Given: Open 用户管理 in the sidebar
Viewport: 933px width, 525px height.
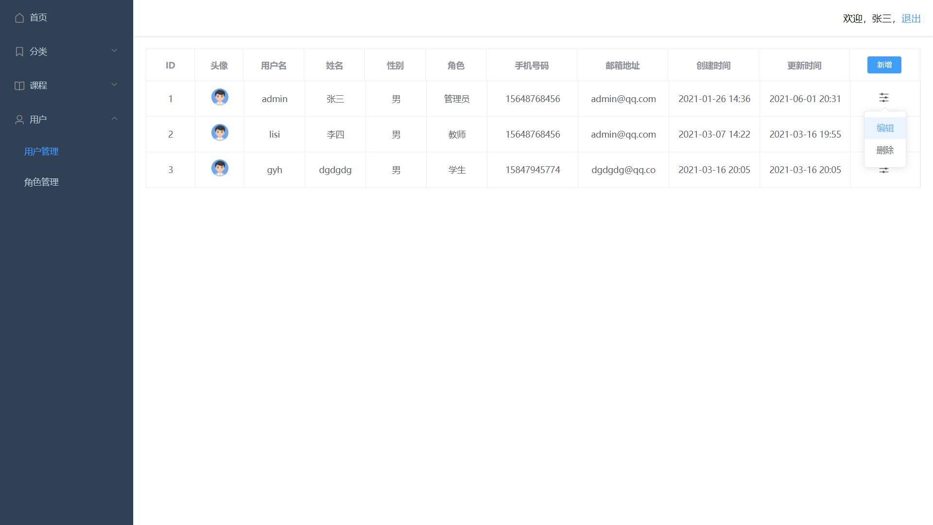Looking at the screenshot, I should tap(41, 152).
